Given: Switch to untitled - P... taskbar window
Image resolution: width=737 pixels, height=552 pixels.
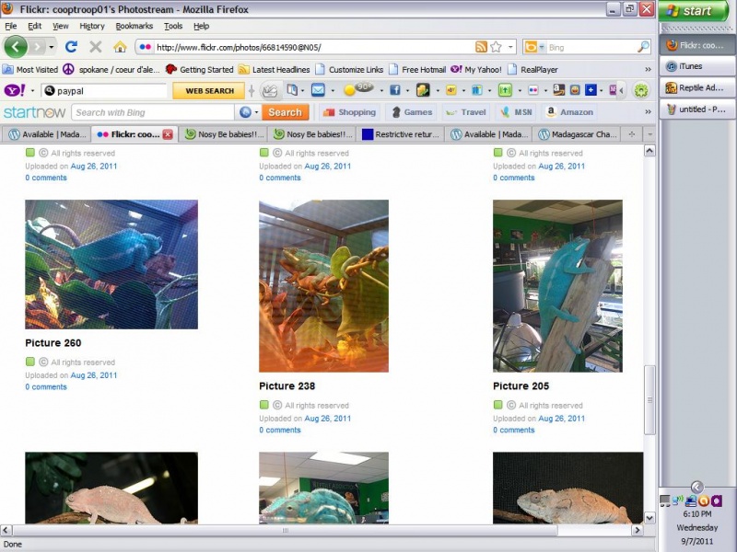Looking at the screenshot, I should pyautogui.click(x=697, y=109).
